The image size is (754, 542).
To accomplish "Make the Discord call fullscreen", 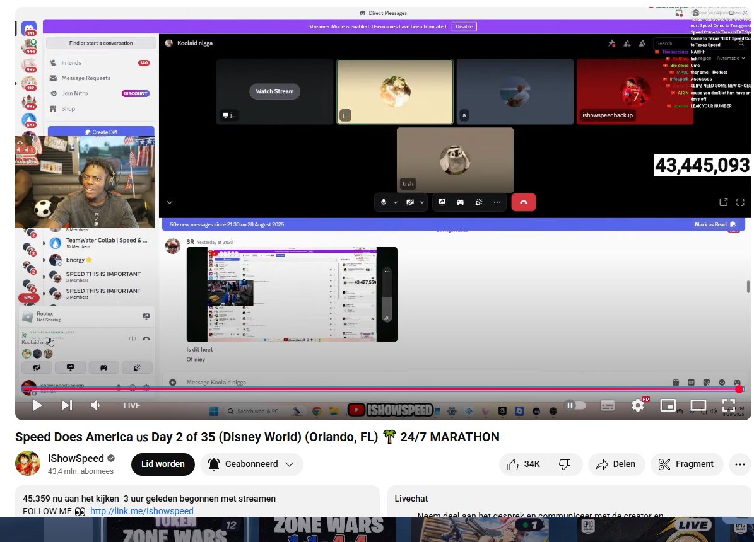I will tap(741, 202).
